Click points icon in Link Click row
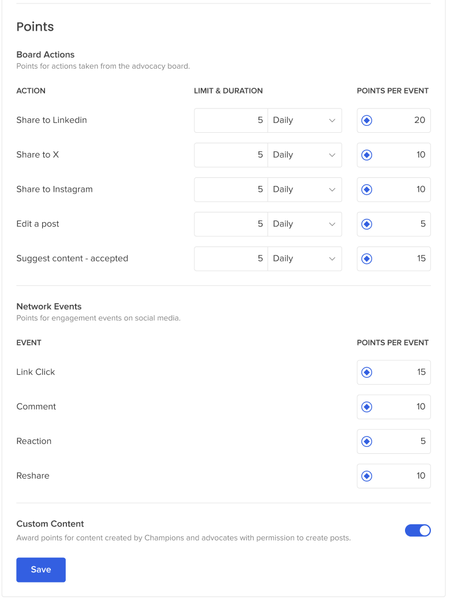 point(366,372)
